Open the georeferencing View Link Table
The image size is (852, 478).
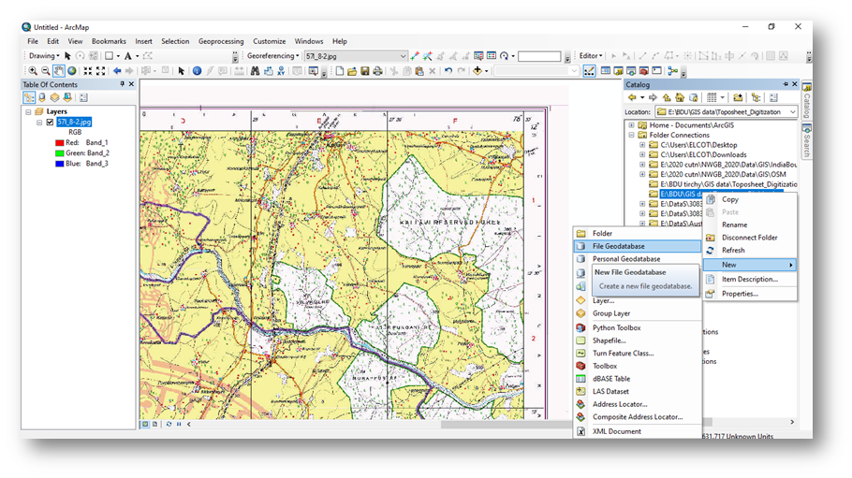click(492, 56)
